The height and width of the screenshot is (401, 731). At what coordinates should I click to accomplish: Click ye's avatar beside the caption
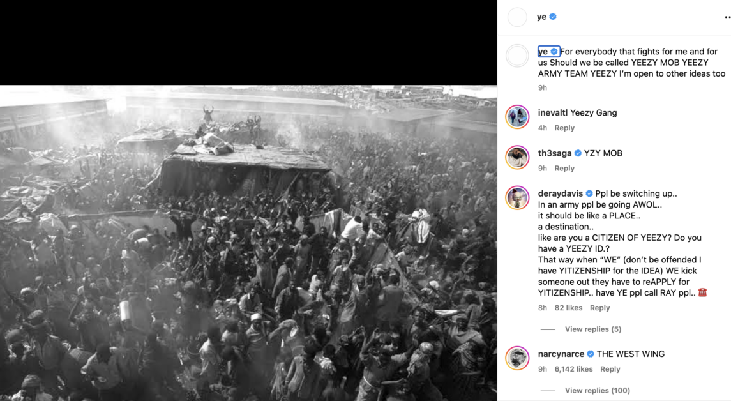518,56
